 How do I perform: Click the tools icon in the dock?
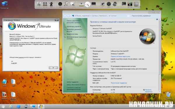click(x=103, y=4)
